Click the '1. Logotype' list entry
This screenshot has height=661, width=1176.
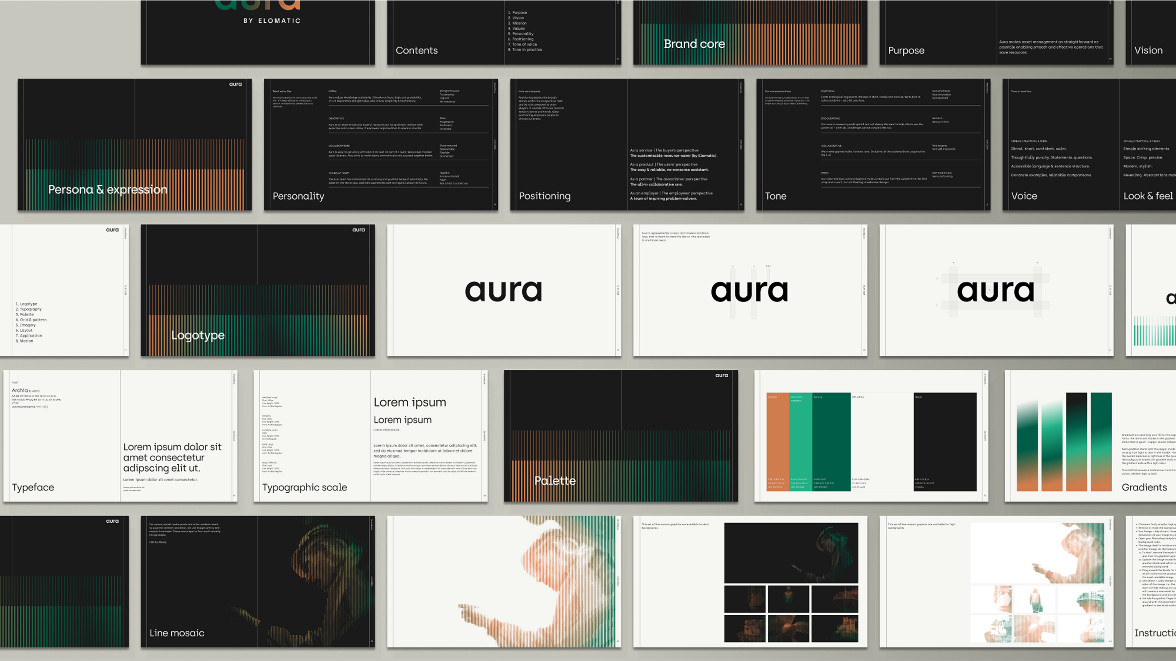tap(26, 304)
